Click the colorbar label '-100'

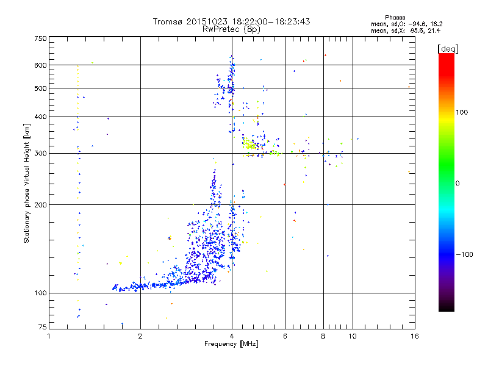(x=464, y=254)
